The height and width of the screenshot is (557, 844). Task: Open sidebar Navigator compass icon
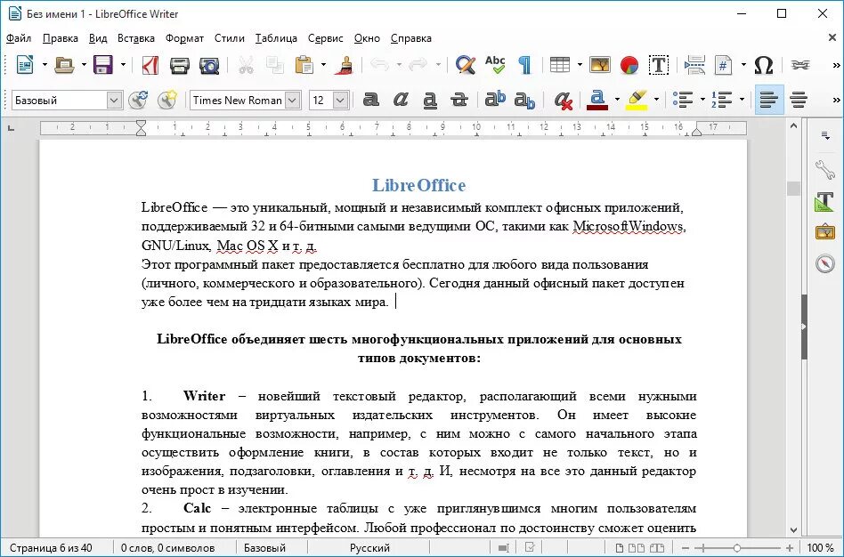point(824,263)
